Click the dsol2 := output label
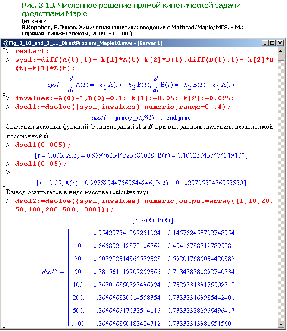 (53, 272)
